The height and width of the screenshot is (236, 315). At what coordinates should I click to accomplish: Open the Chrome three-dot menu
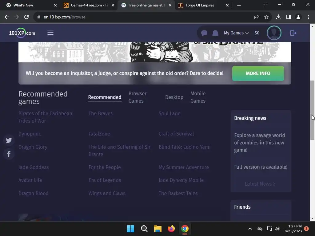(308, 17)
